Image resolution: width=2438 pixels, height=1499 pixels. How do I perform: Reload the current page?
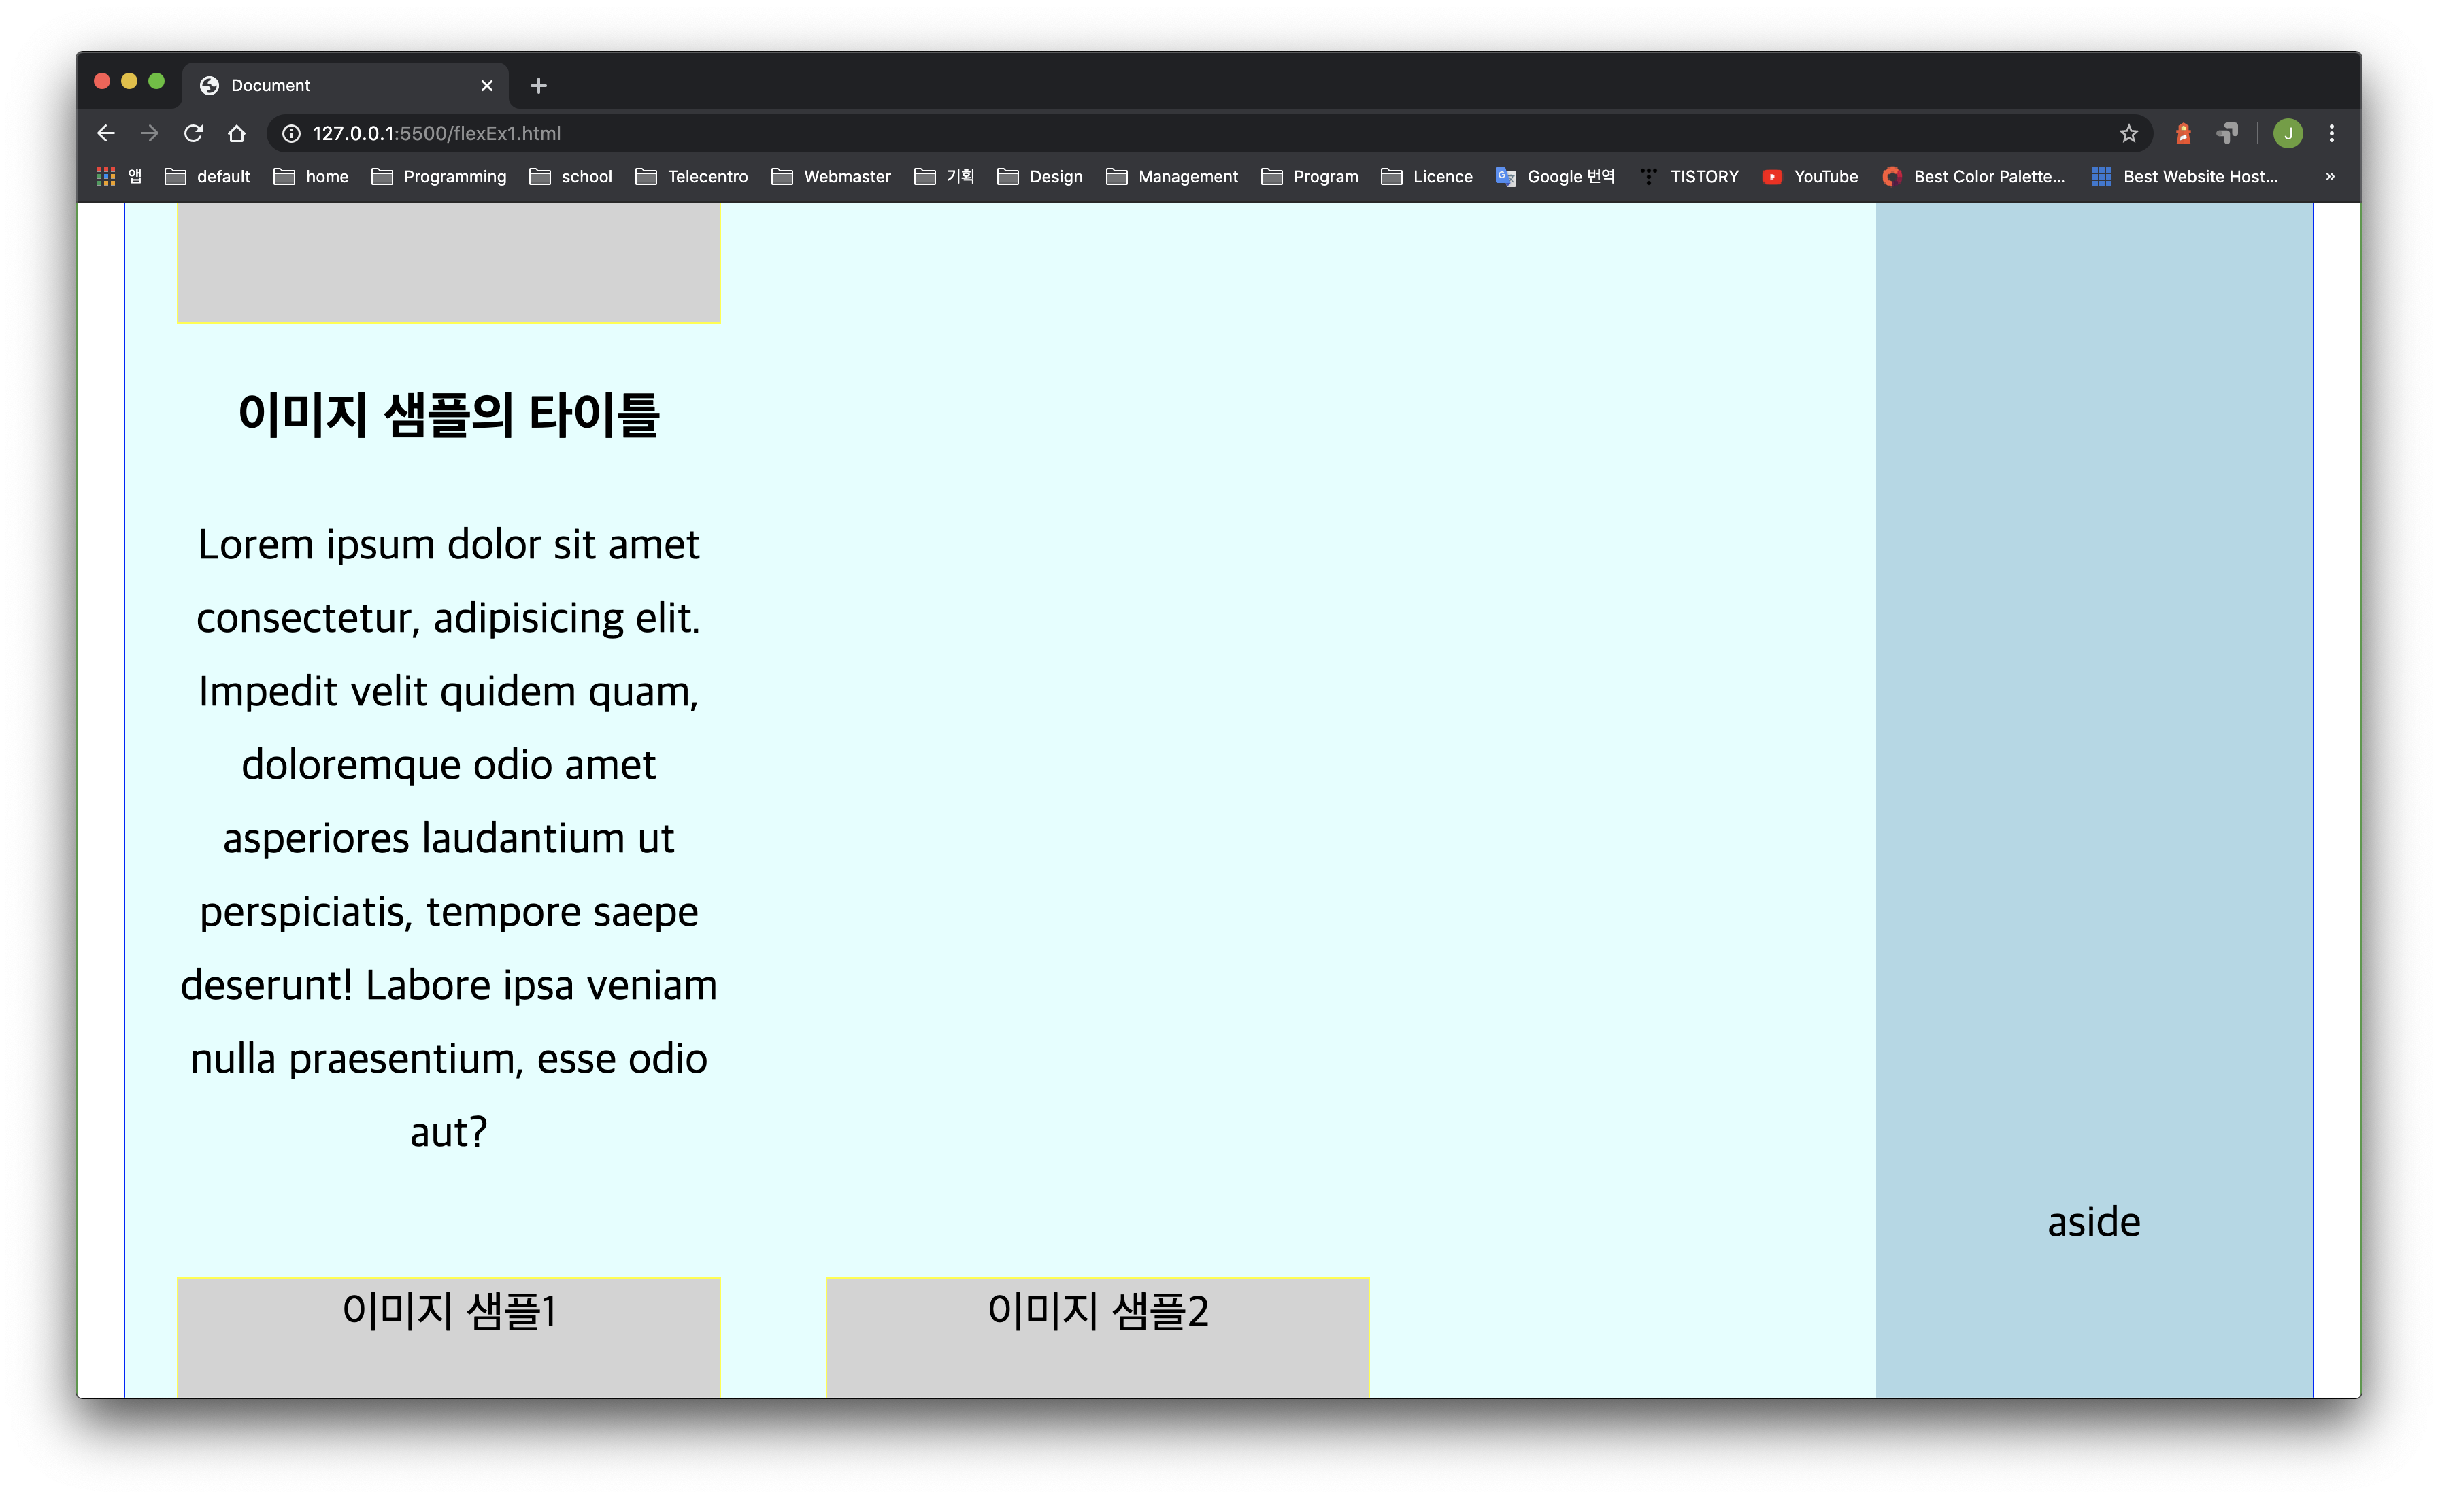(193, 133)
